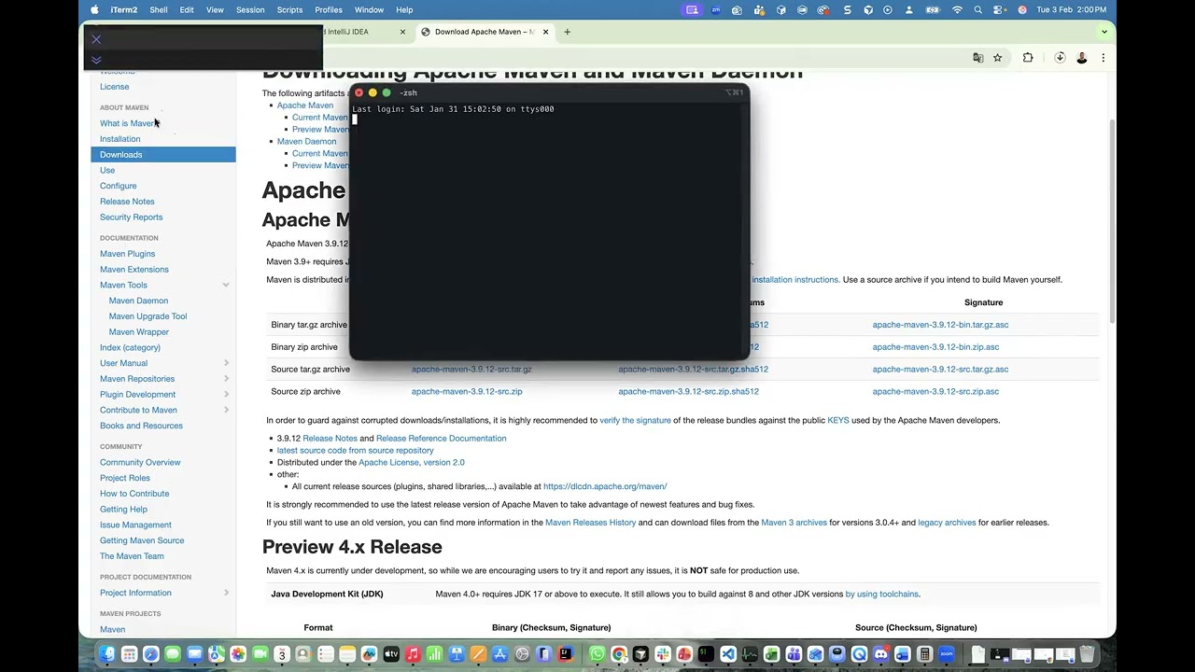The image size is (1195, 672).
Task: Expand Project Information sidebar chevron
Action: [226, 593]
